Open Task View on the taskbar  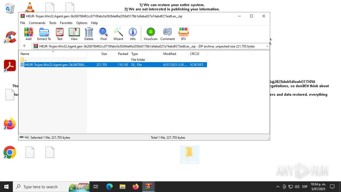click(x=96, y=187)
